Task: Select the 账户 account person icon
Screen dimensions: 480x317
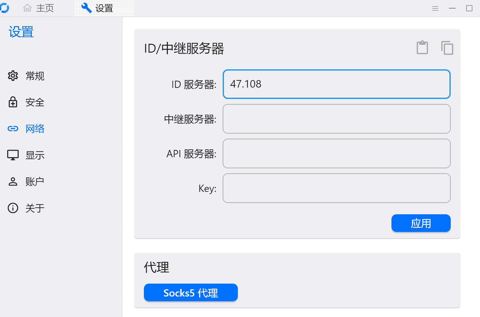Action: pos(13,181)
